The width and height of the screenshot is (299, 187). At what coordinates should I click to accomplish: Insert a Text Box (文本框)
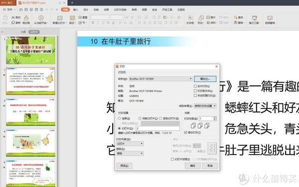click(x=190, y=20)
